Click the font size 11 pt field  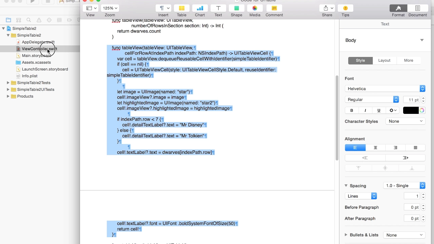412,100
